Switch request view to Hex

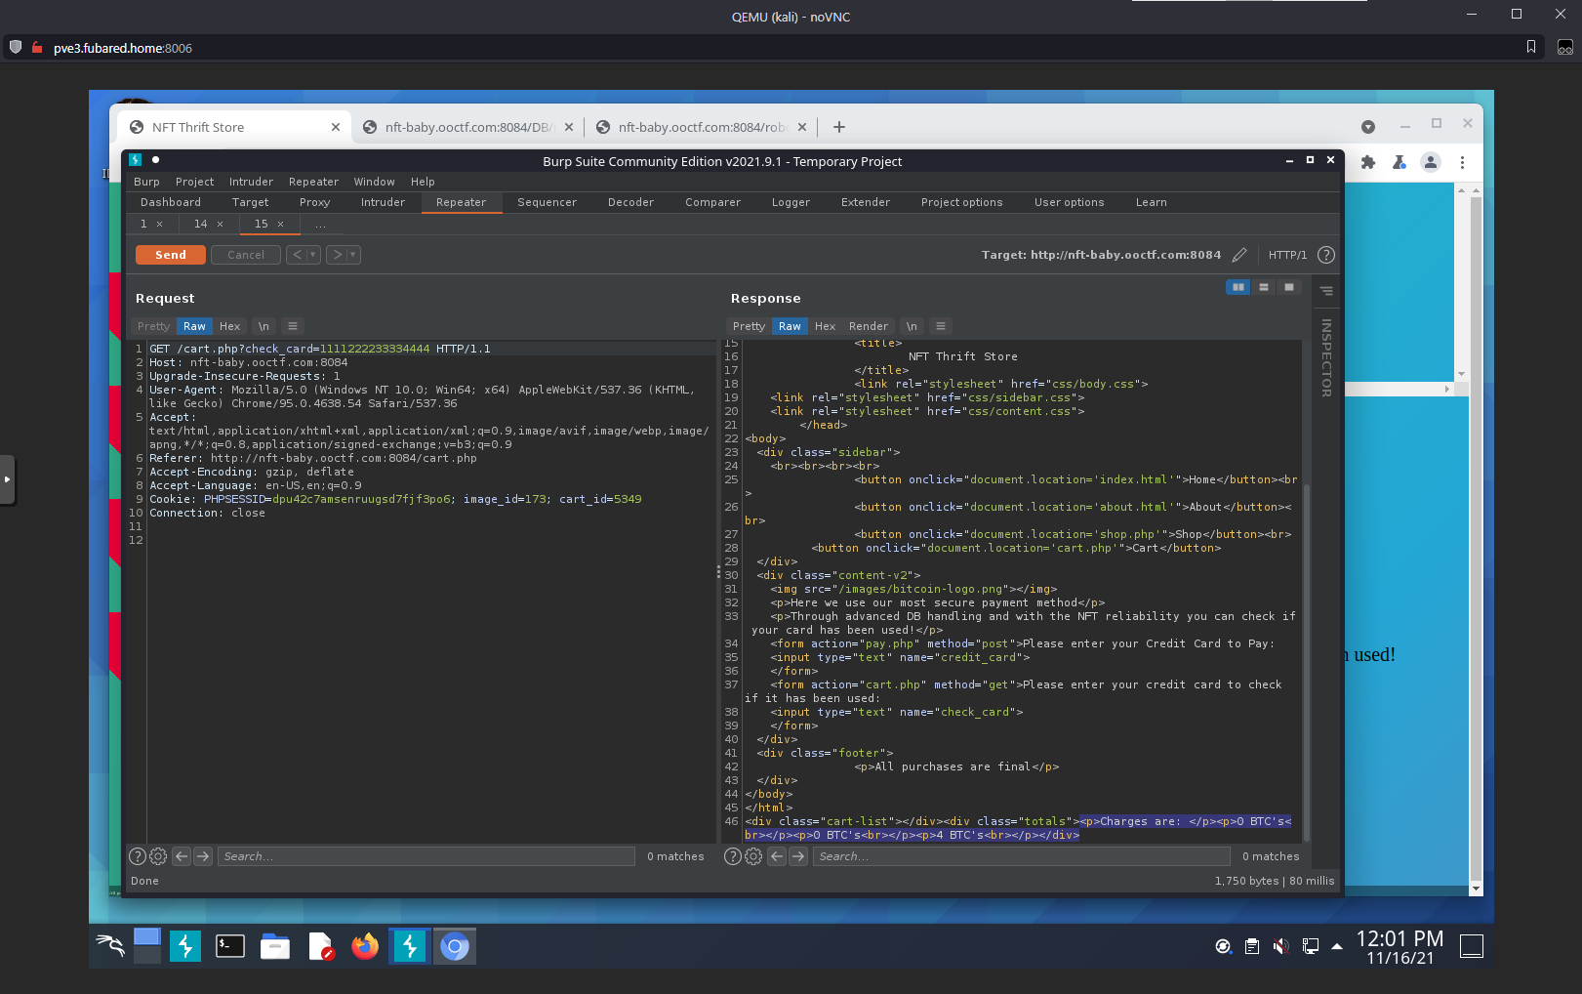(230, 326)
